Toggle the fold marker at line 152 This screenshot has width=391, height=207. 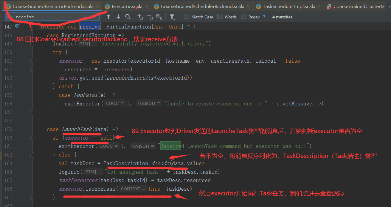(32, 69)
